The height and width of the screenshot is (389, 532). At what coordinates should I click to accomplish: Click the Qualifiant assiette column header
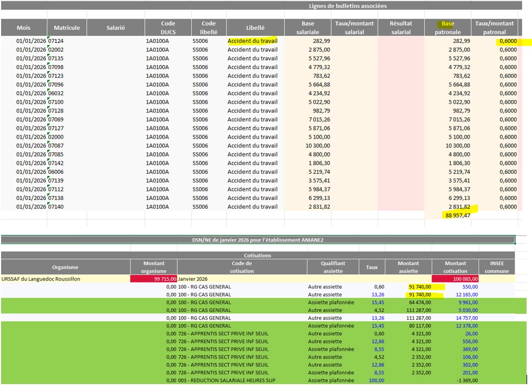333,267
